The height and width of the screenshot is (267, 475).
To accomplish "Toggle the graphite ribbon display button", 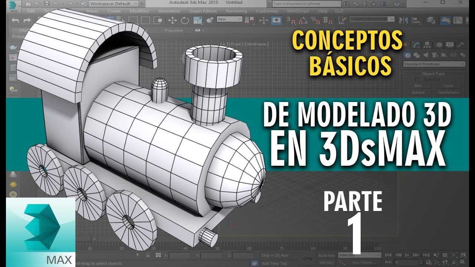I will tap(445, 20).
